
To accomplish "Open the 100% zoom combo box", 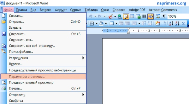I will 178,16.
